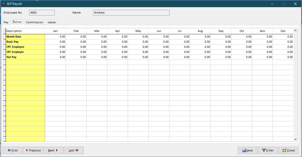Click the Employee No. input field
Screen dimensions: 302x157
coord(42,13)
